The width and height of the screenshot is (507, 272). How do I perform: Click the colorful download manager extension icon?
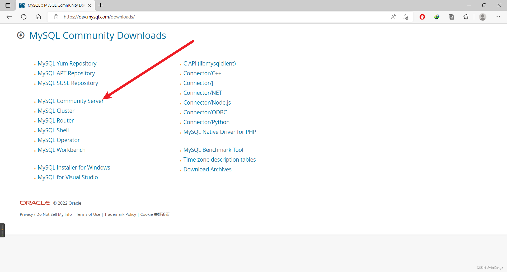(x=437, y=17)
